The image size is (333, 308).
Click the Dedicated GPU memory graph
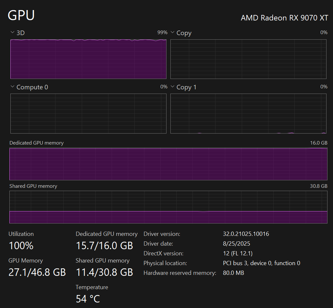pos(168,164)
